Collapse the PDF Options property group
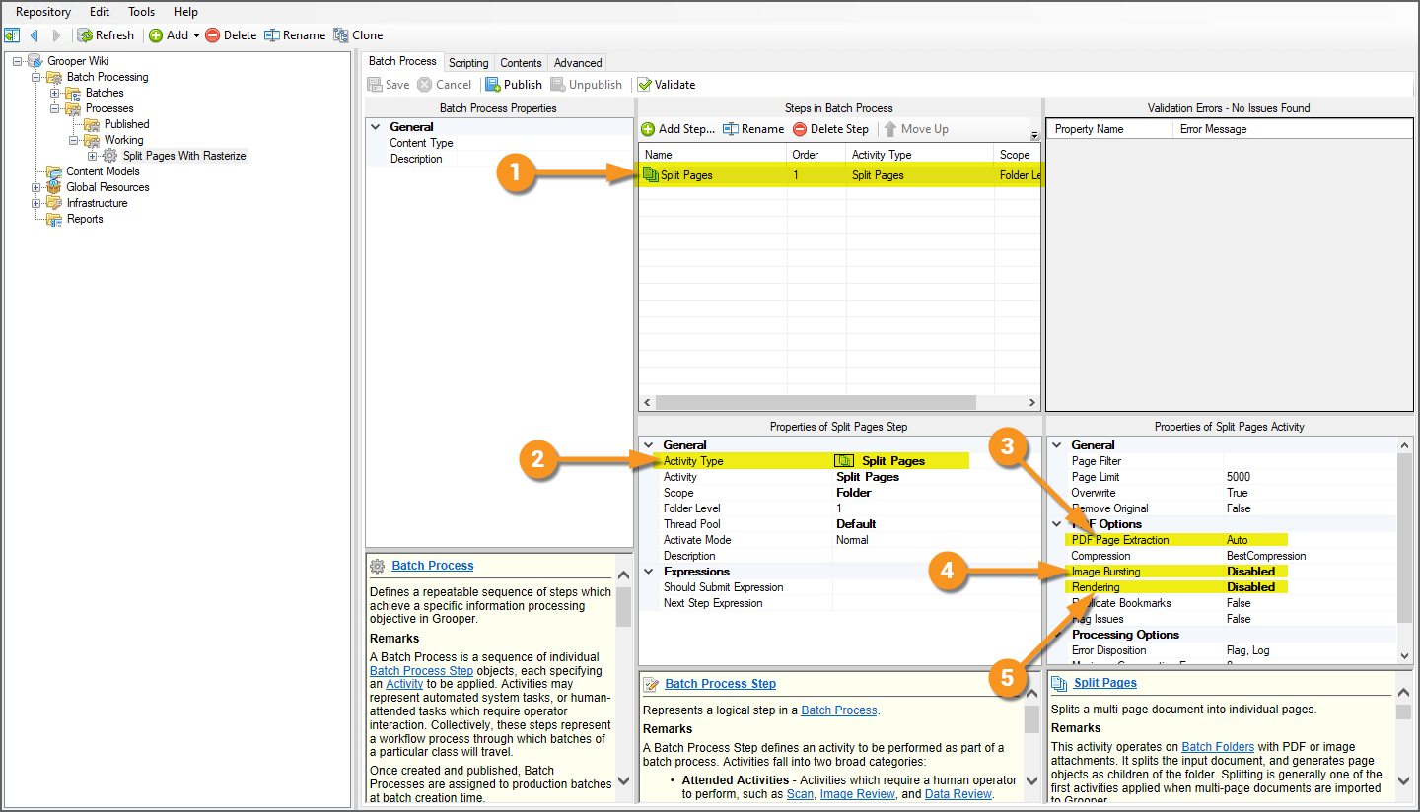1420x812 pixels. coord(1057,524)
